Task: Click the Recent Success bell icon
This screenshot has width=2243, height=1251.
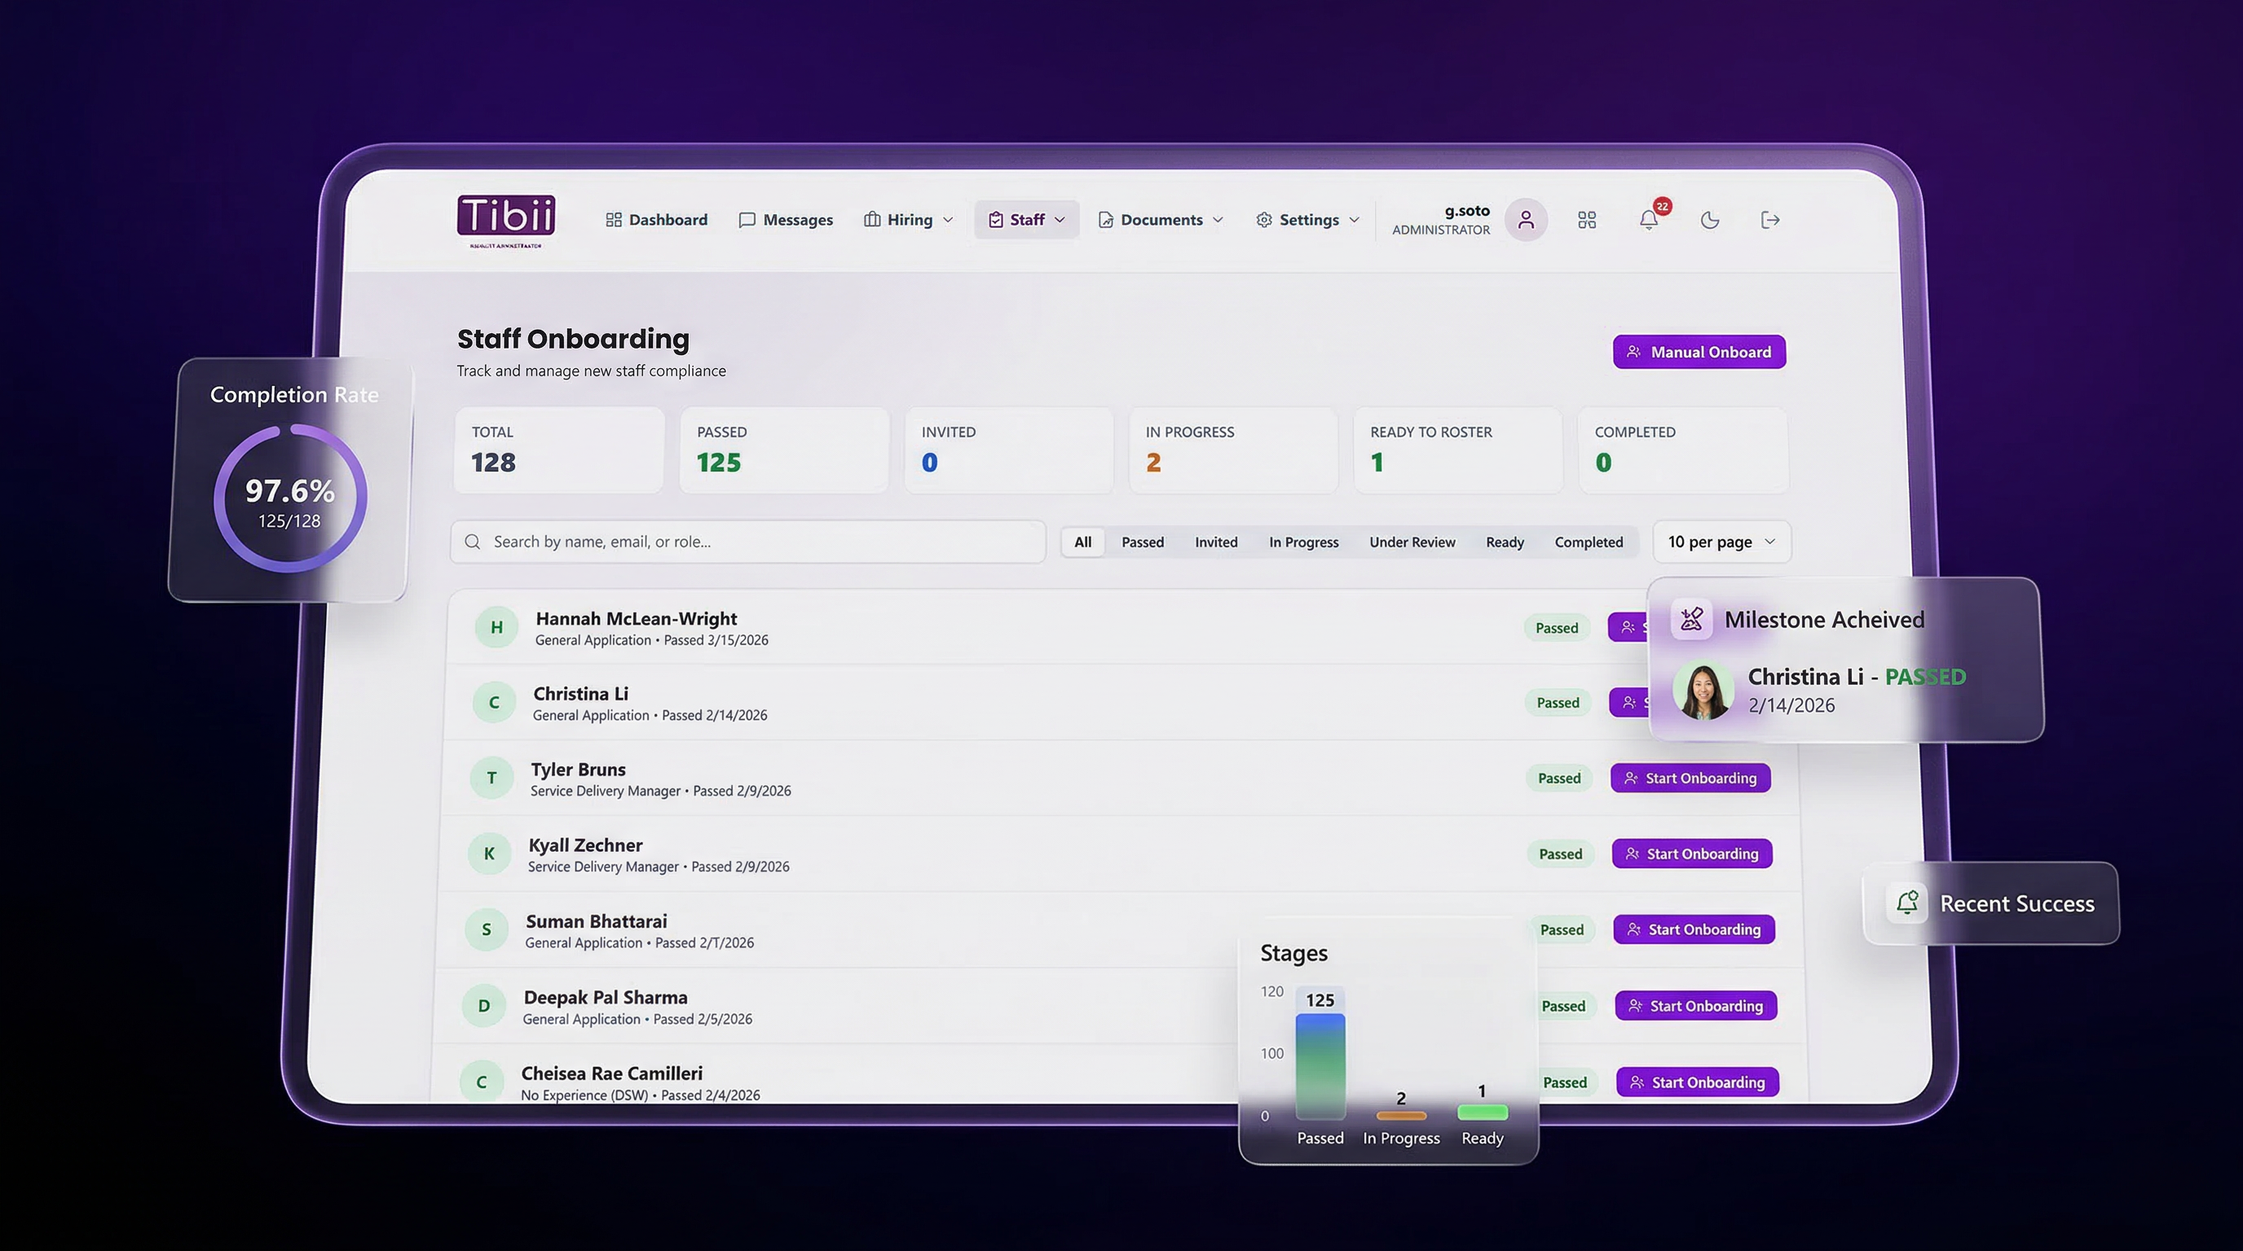Action: click(1906, 903)
